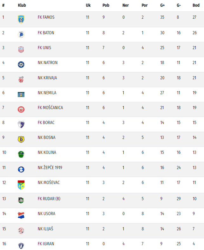Open the NK ILIJAŠ team name
The width and height of the screenshot is (204, 250).
[x=45, y=229]
